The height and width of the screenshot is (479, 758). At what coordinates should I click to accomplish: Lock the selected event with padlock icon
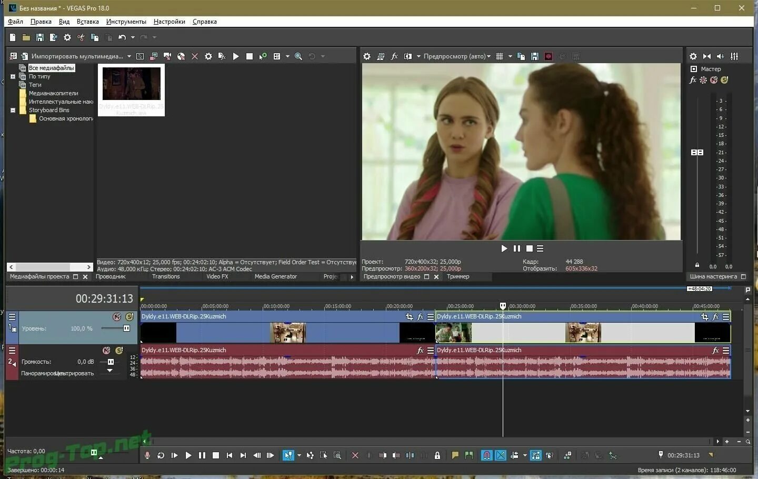click(x=437, y=455)
